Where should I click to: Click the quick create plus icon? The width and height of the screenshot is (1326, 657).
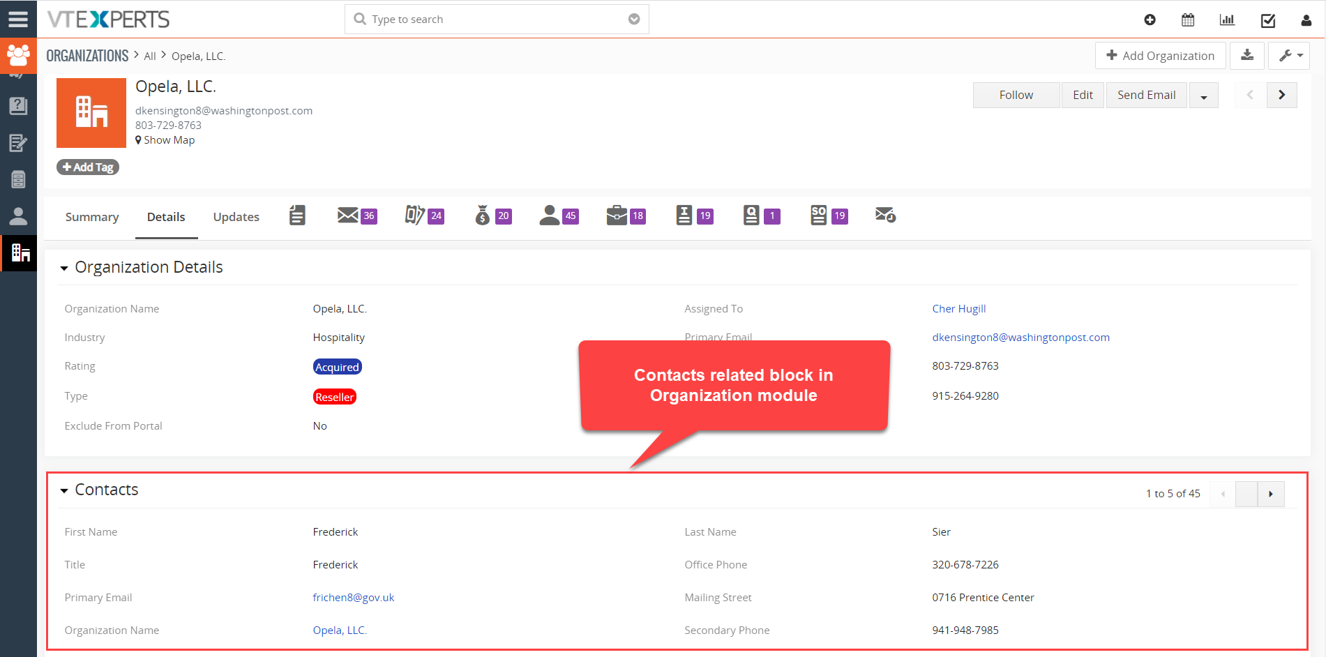pyautogui.click(x=1150, y=20)
